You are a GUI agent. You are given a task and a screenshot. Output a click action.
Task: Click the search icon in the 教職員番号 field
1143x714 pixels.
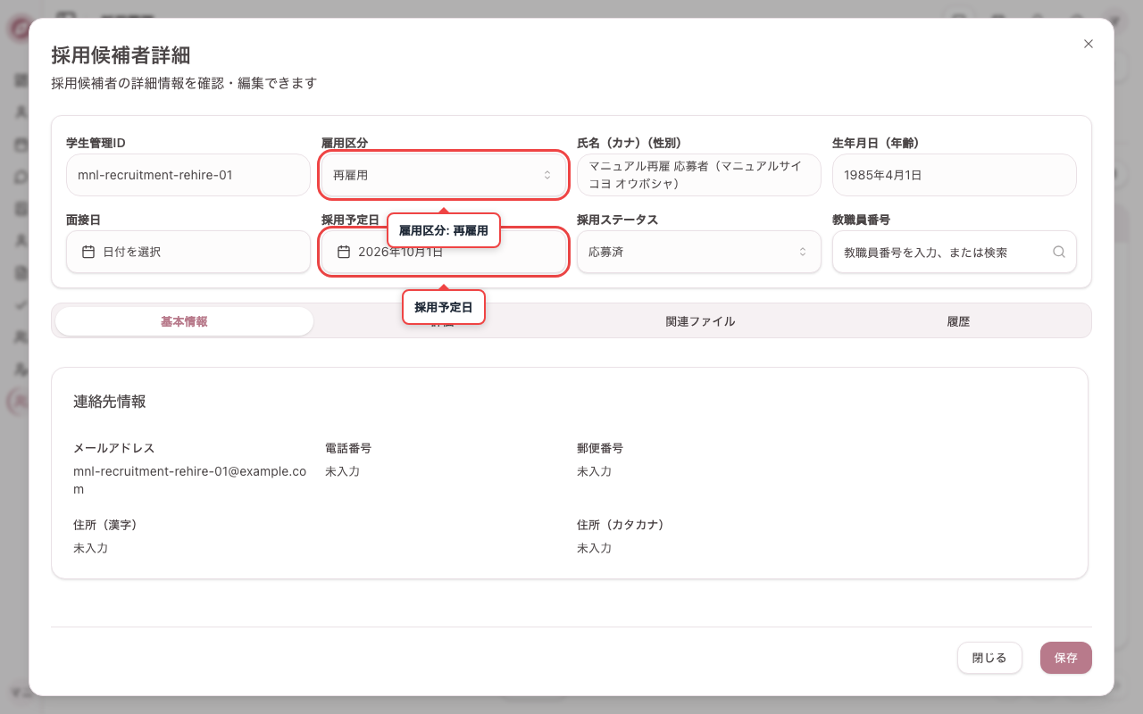pos(1059,252)
